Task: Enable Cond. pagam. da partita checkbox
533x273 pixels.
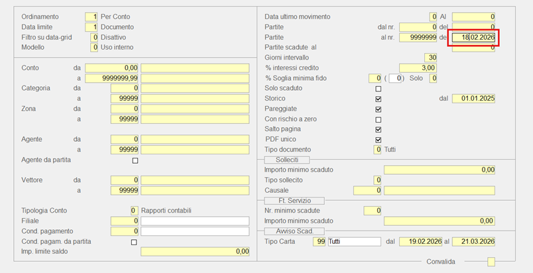Action: 135,242
